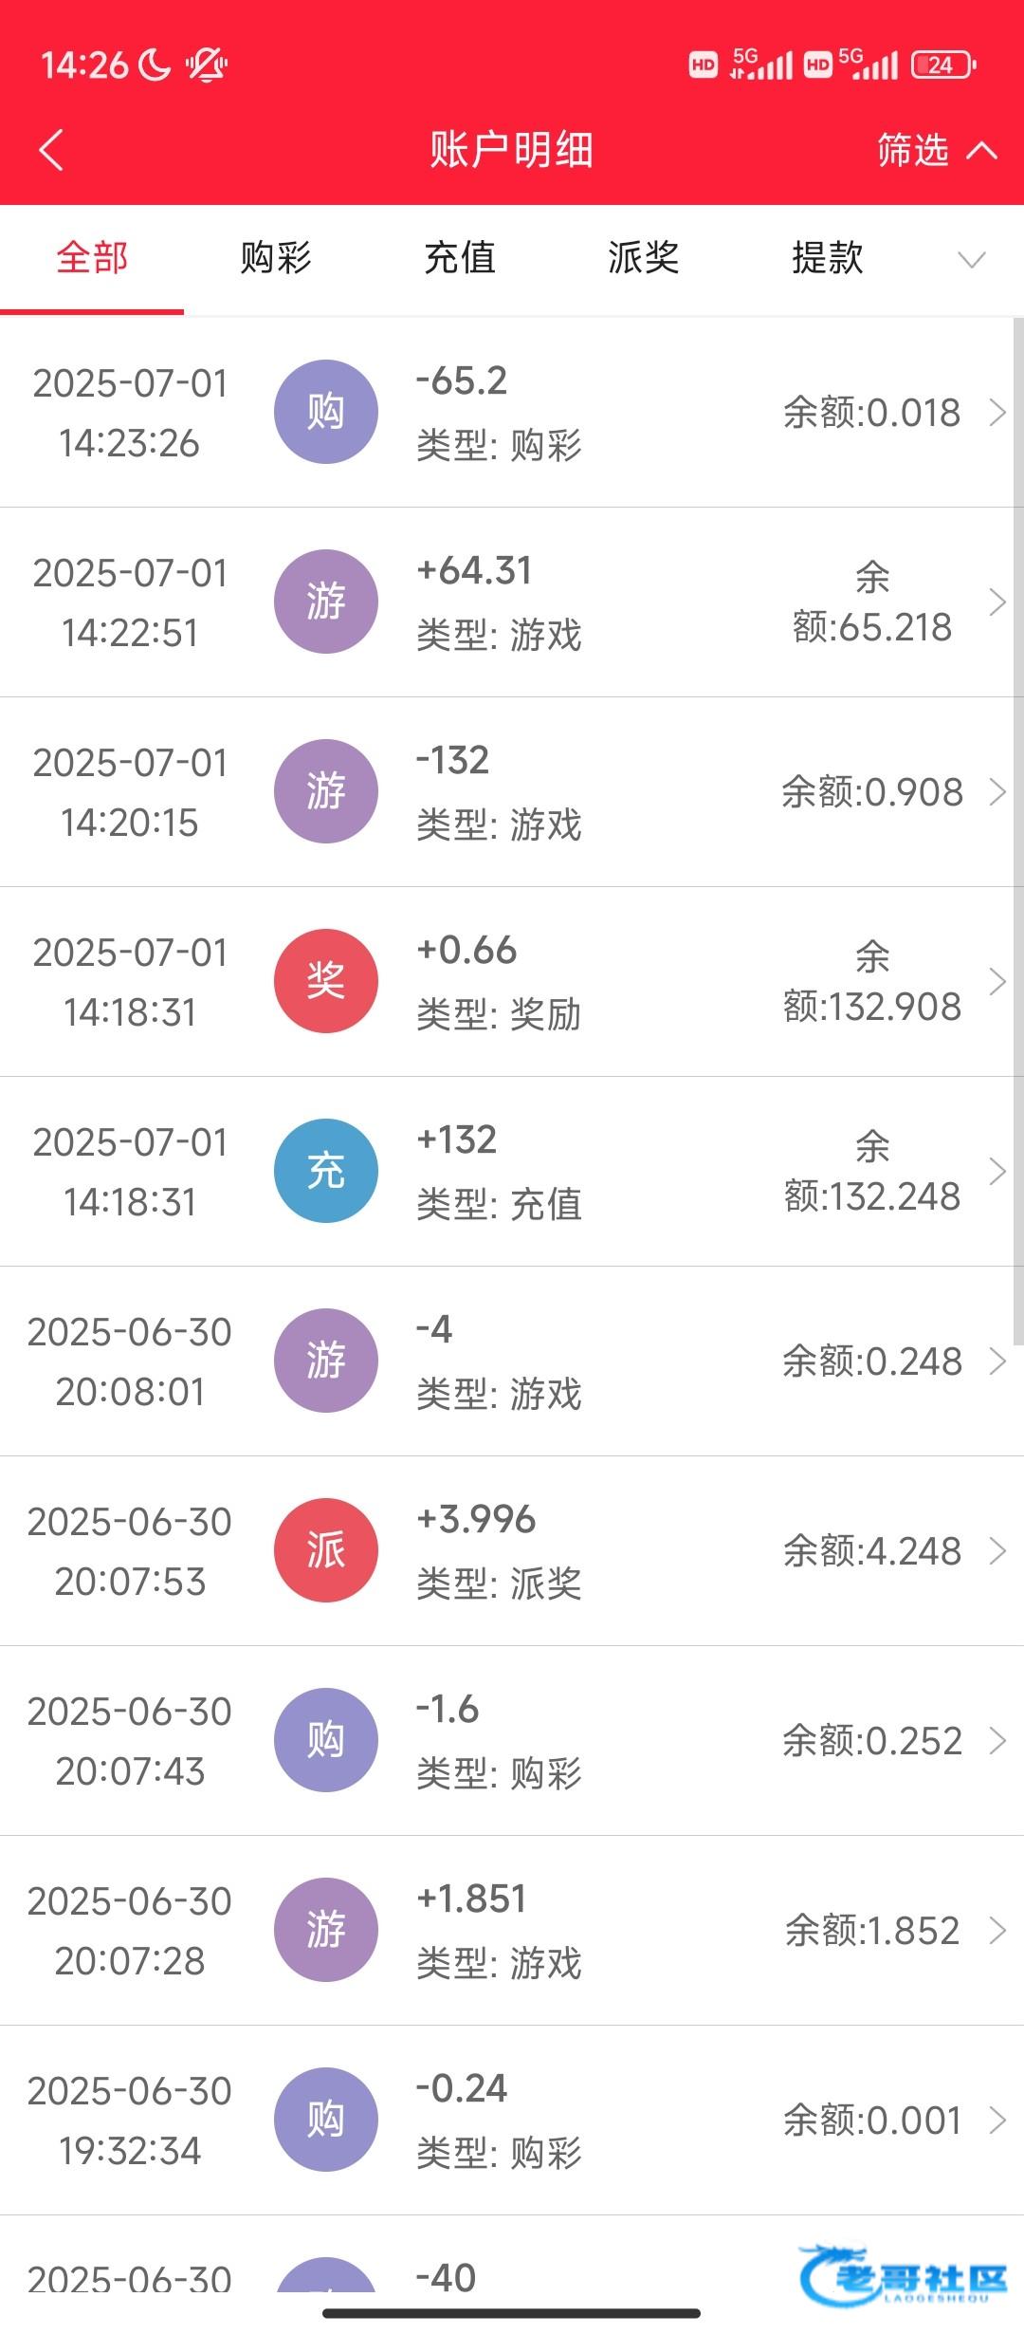Select the 全部 tab

coord(92,258)
